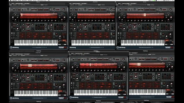Open preset name field in front bottom-middle footer
This screenshot has width=184, height=103.
pos(98,97)
